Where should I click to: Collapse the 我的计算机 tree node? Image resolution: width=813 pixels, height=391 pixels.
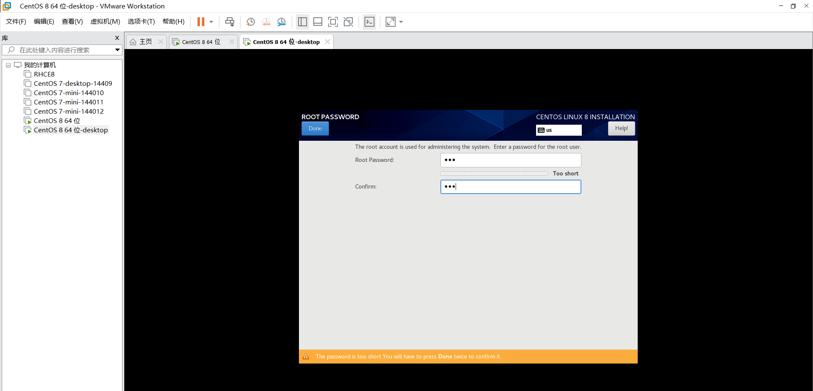pyautogui.click(x=8, y=65)
